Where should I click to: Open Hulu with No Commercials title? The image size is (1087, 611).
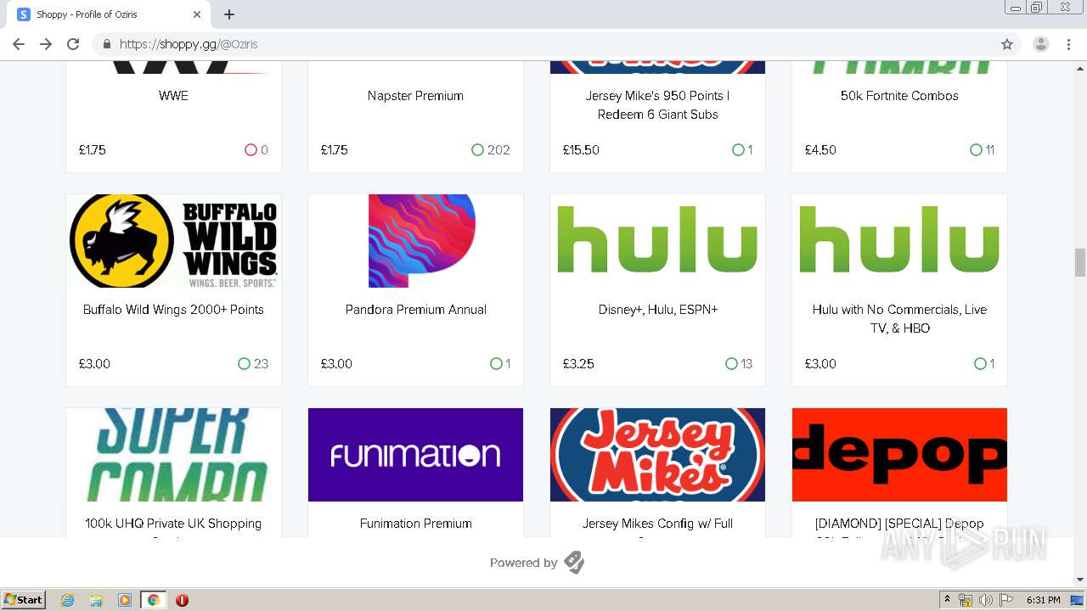pos(899,319)
